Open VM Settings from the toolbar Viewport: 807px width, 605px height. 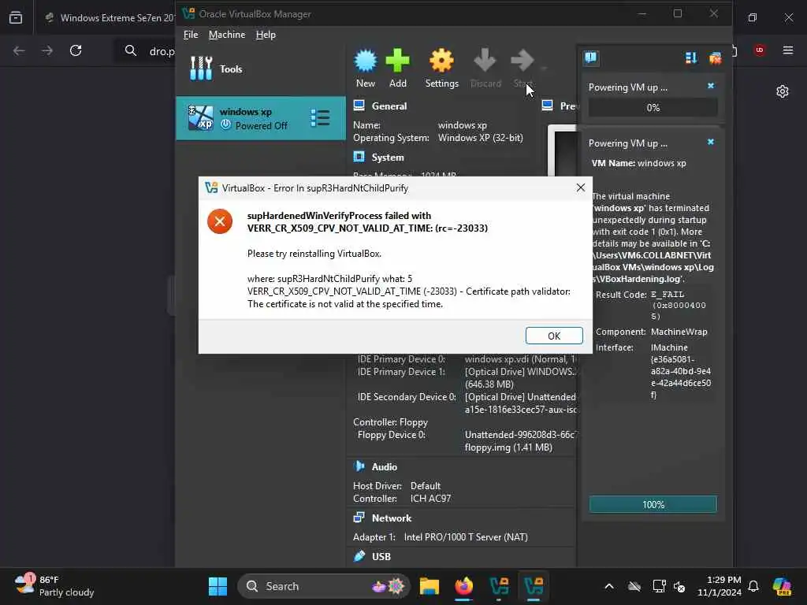click(x=441, y=69)
